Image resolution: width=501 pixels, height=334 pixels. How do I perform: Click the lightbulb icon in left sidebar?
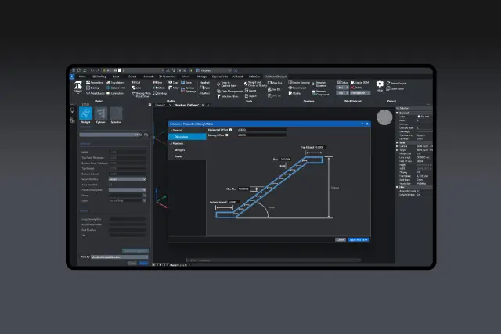(72, 110)
